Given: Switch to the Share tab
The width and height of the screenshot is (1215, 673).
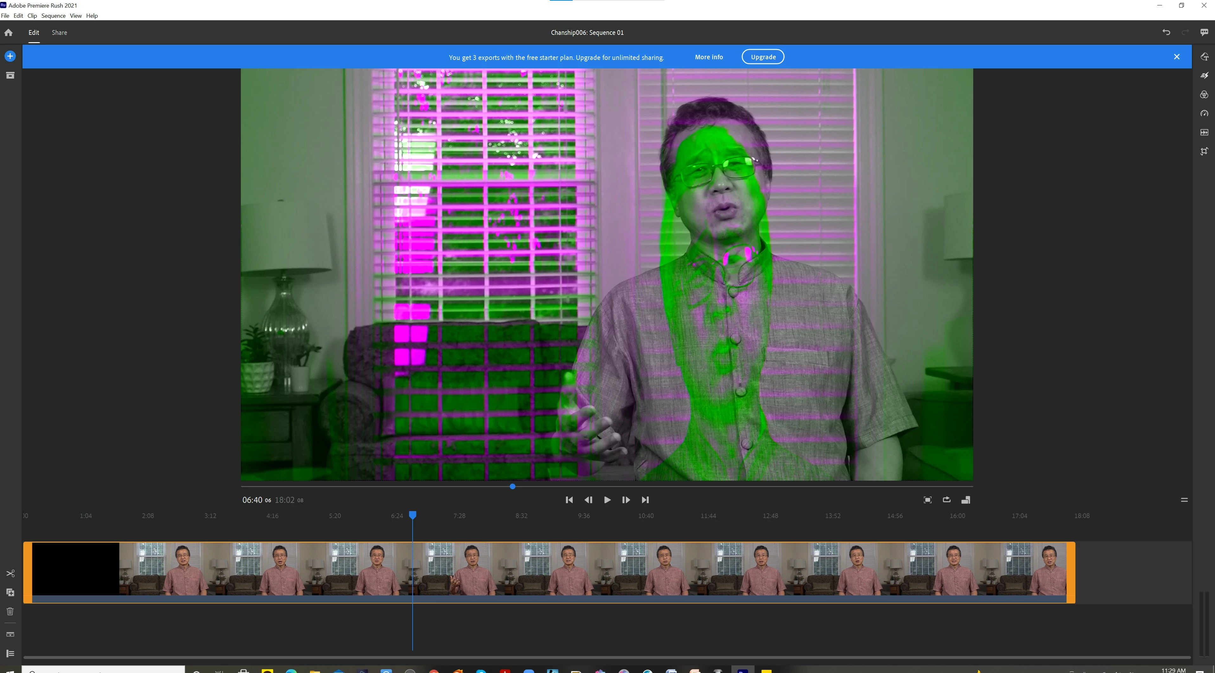Looking at the screenshot, I should point(60,33).
